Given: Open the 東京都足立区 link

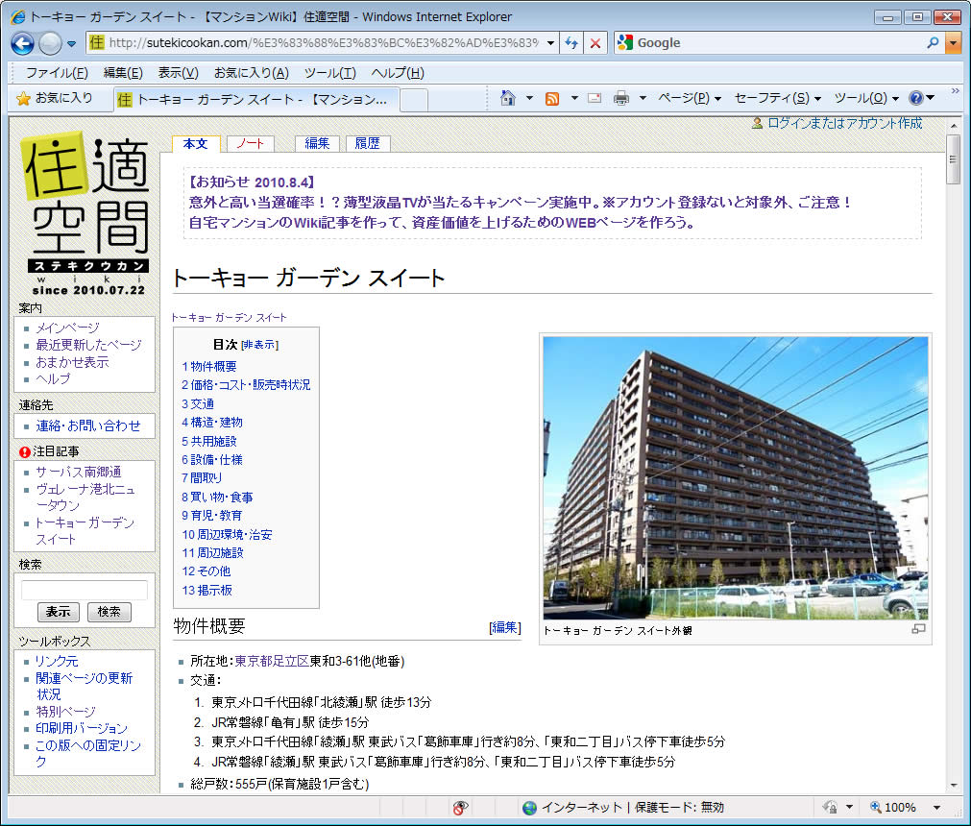Looking at the screenshot, I should pos(271,661).
